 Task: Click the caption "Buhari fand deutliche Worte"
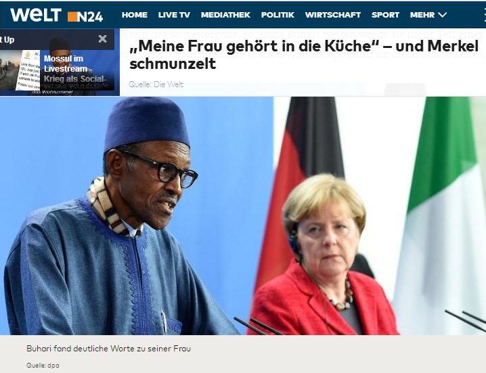click(x=108, y=349)
